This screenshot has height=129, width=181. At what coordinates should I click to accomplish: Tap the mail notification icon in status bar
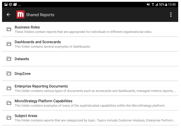click(15, 5)
